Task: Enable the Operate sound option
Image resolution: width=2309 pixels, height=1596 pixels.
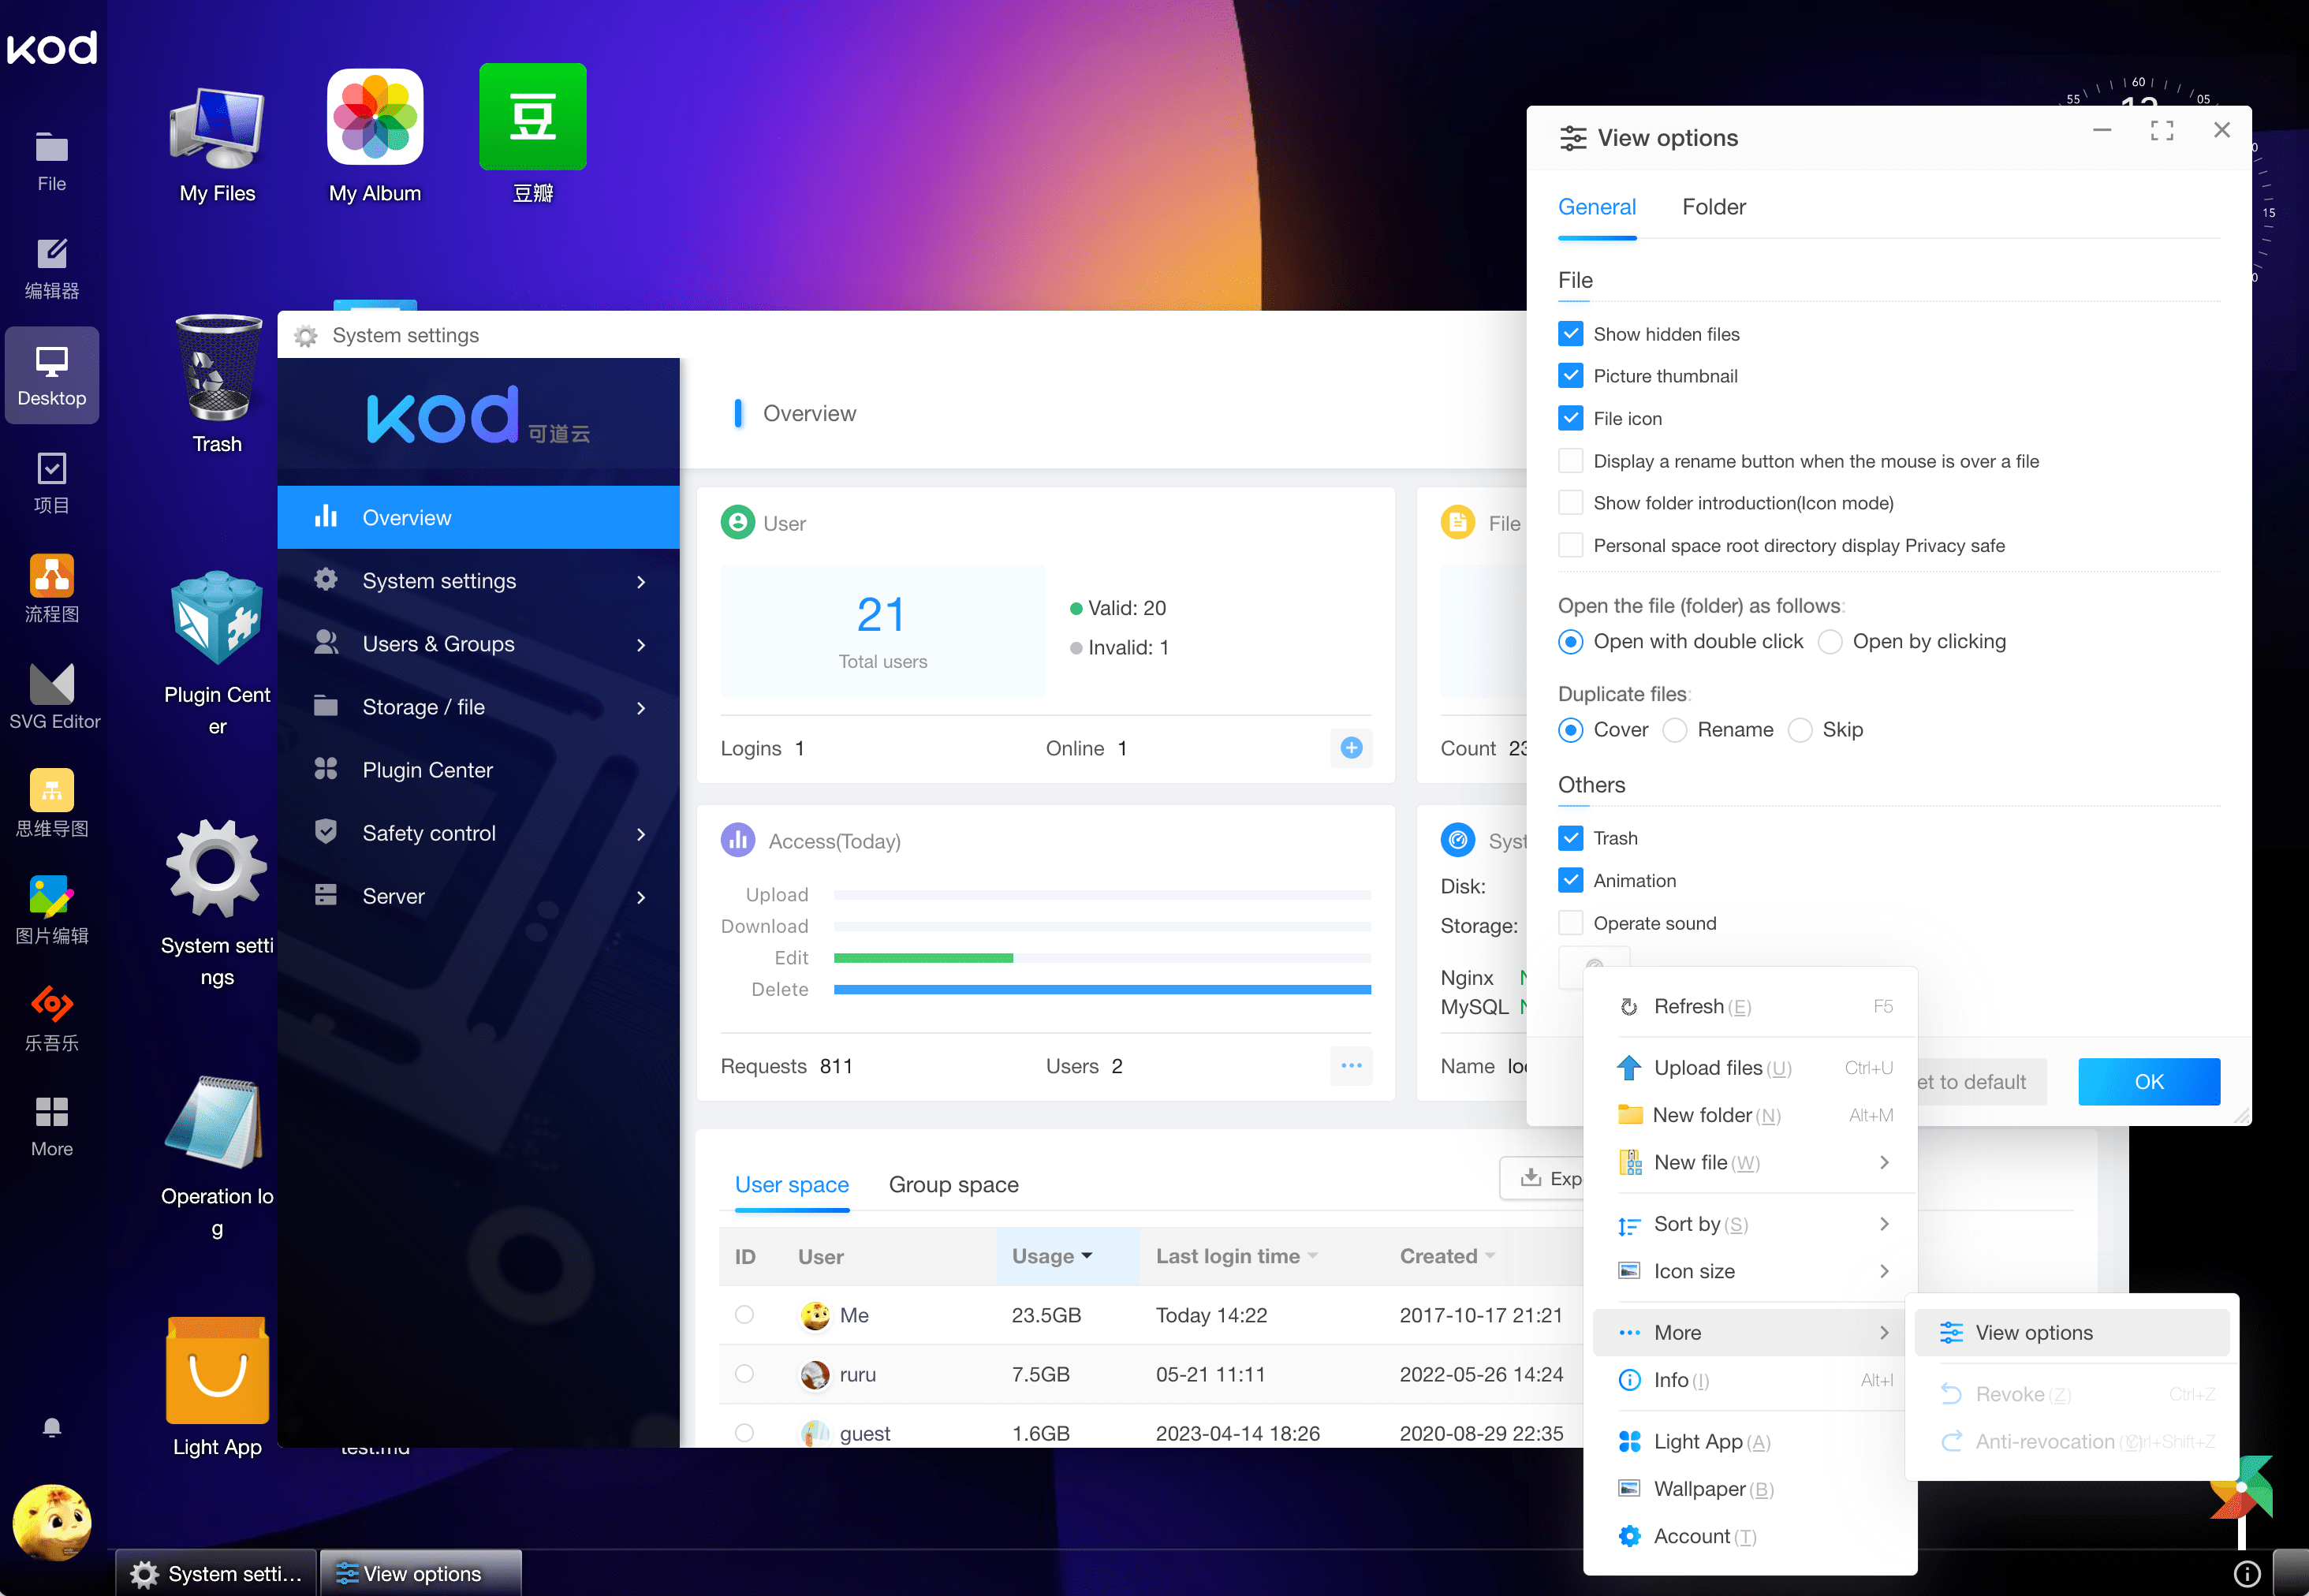Action: click(1570, 922)
